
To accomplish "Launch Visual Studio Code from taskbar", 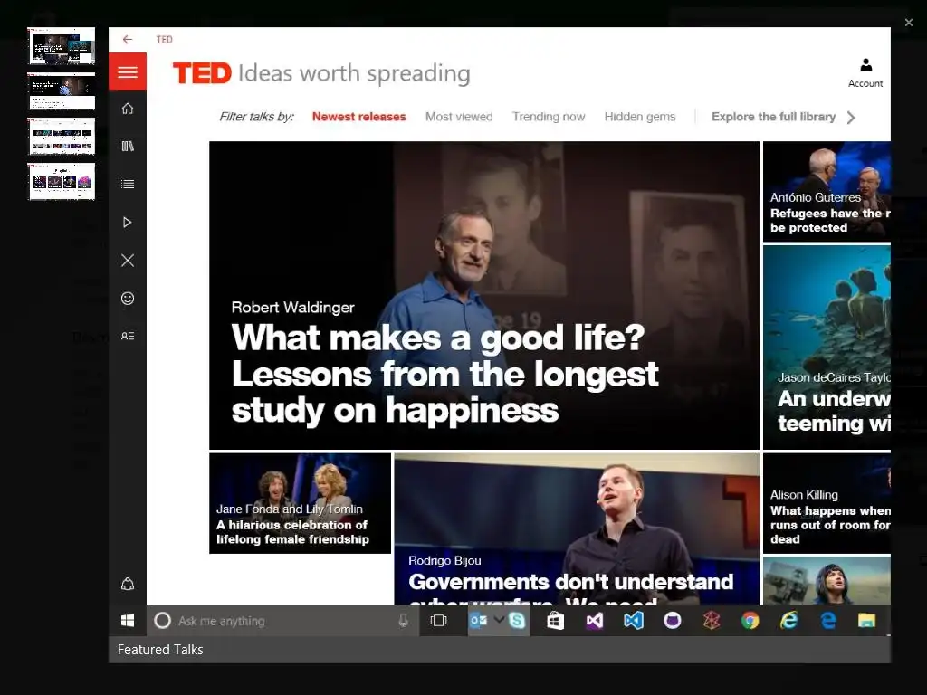I will pyautogui.click(x=633, y=621).
